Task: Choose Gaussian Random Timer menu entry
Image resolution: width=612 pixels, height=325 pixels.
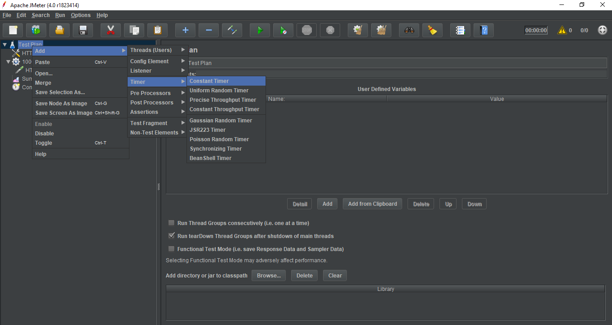Action: tap(221, 121)
